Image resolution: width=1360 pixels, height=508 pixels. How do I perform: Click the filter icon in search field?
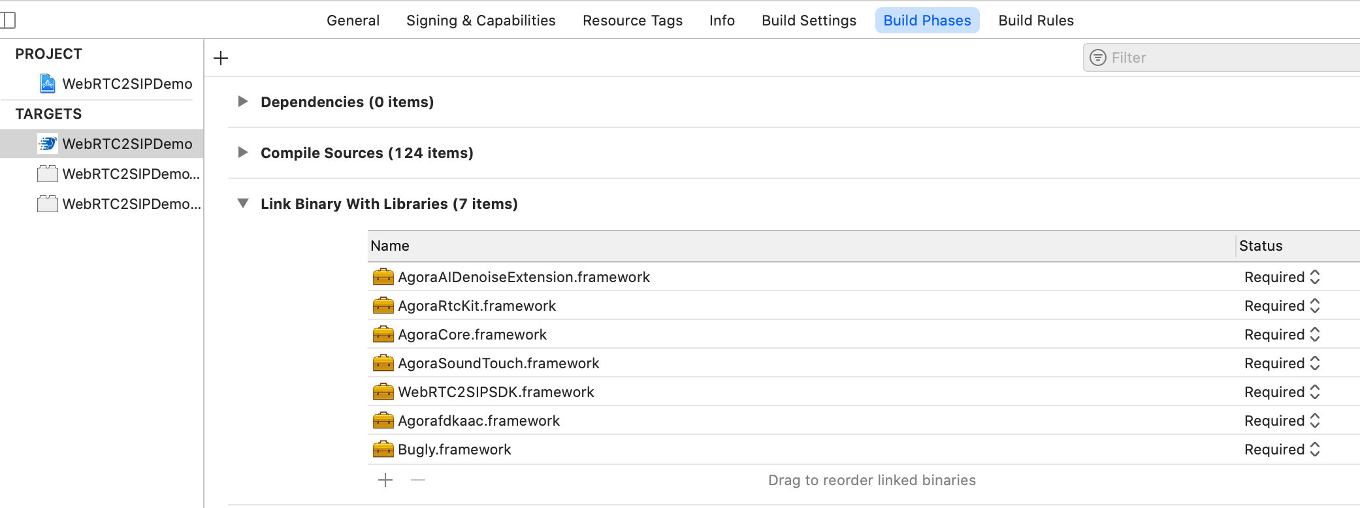(x=1098, y=57)
